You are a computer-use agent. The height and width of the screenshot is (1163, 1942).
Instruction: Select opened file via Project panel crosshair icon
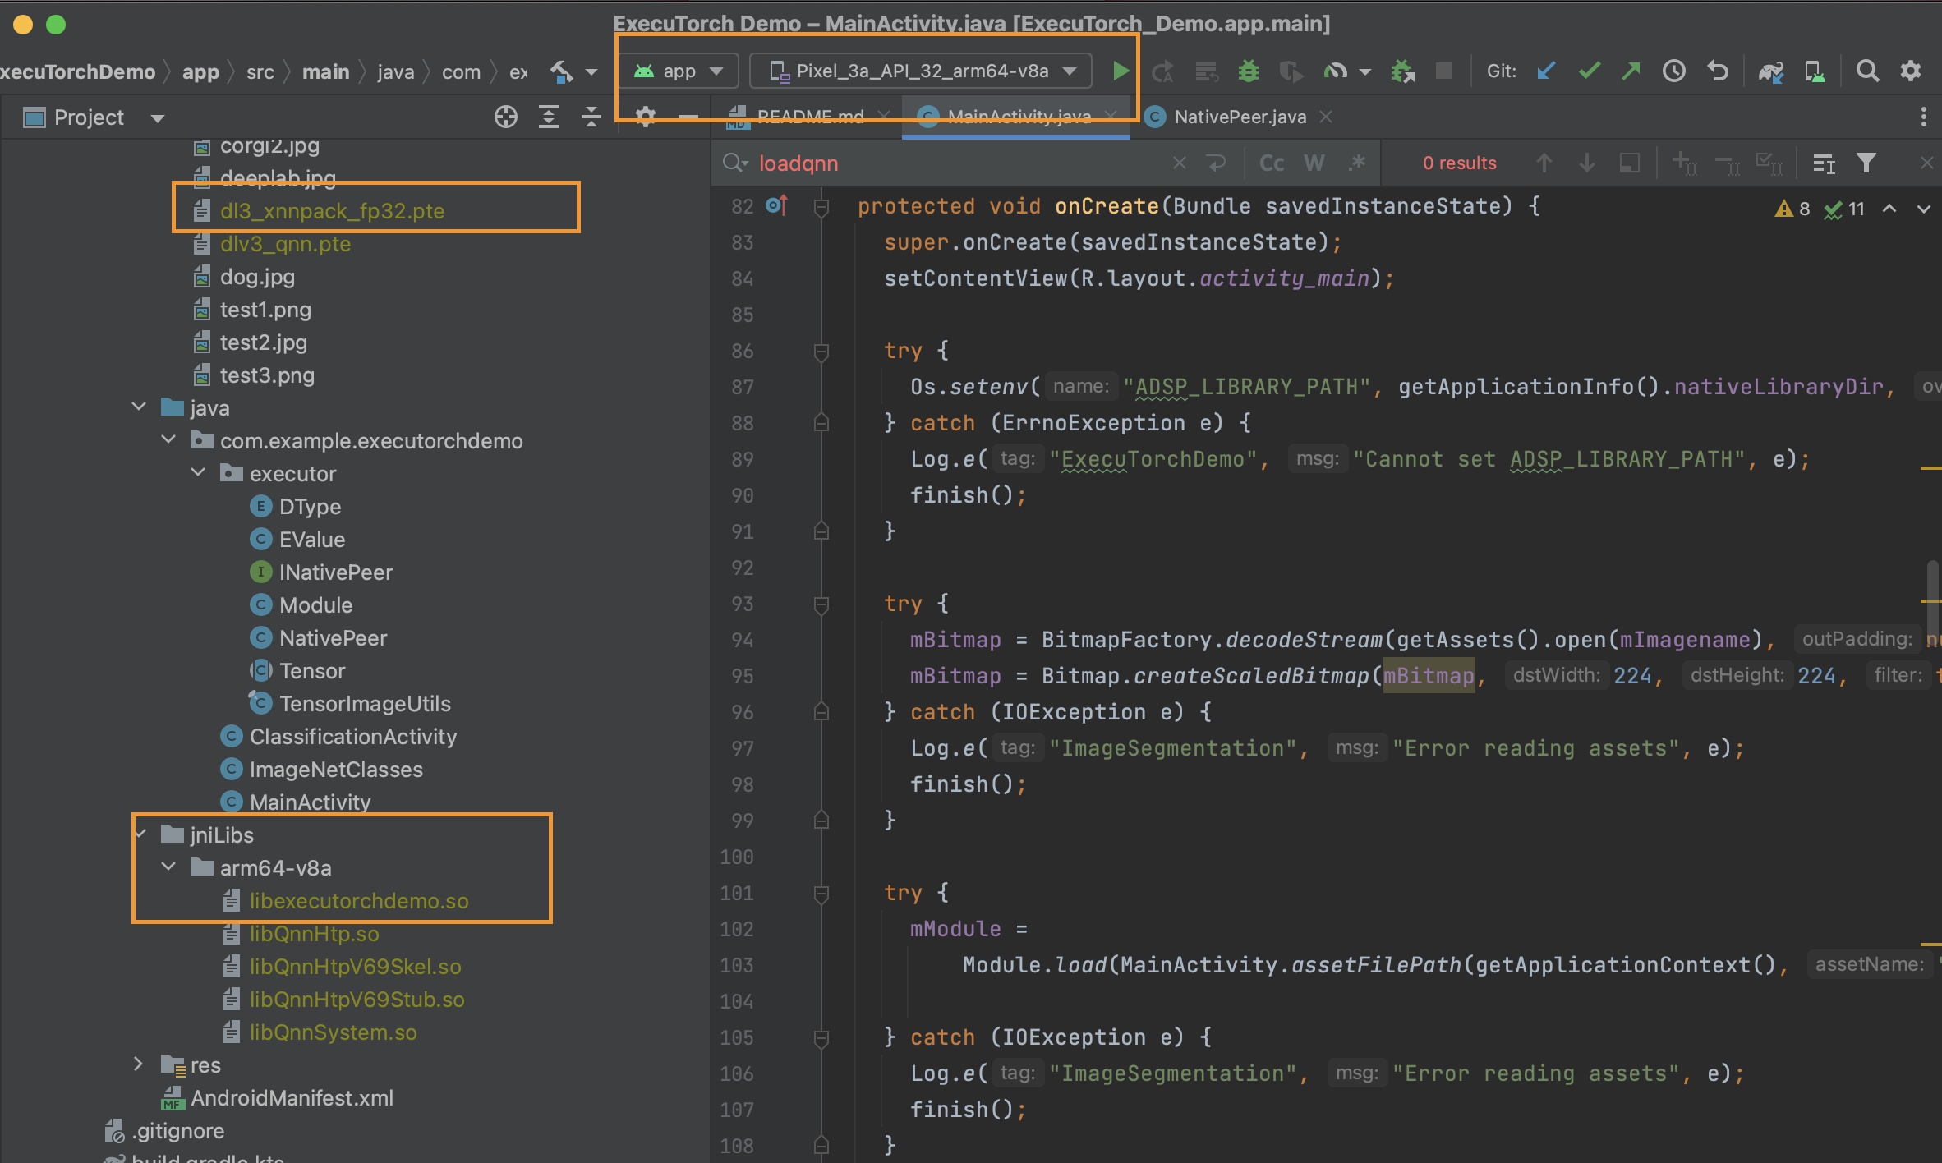506,117
